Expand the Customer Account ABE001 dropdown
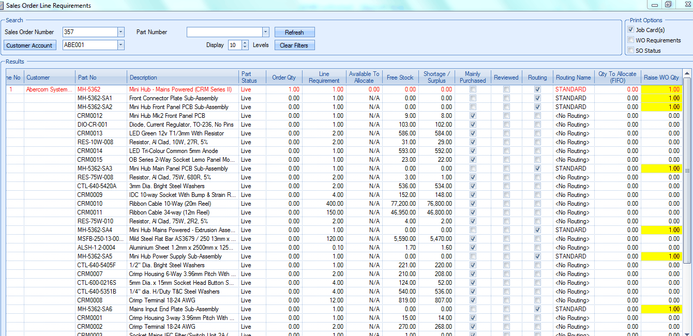 coord(120,45)
